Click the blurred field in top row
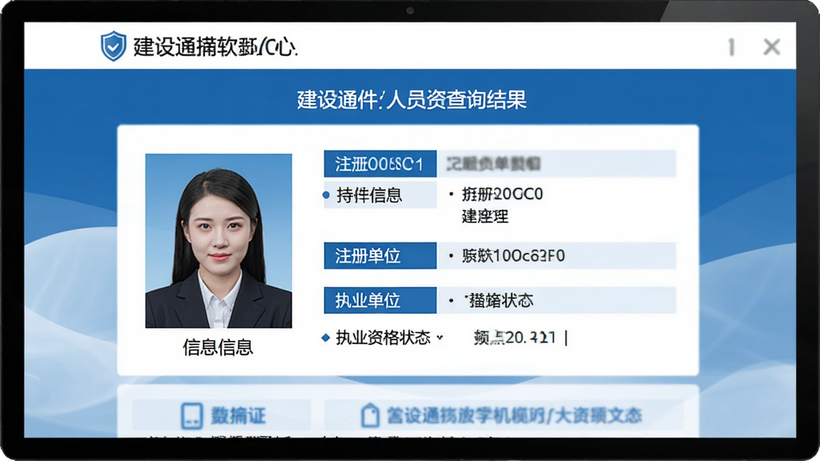Screen dimensions: 820x461 pos(557,163)
